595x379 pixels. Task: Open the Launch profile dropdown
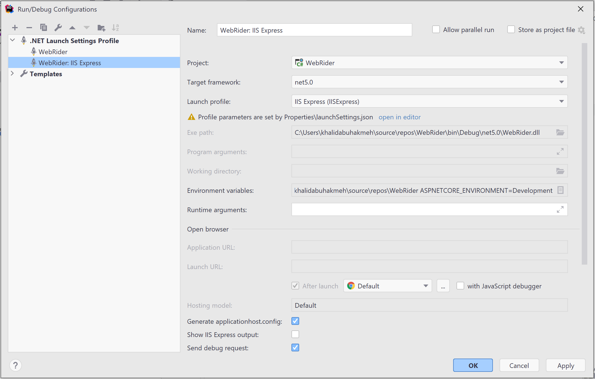[562, 101]
